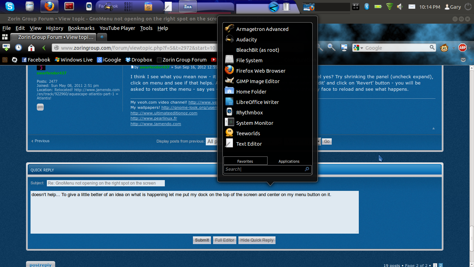Screen dimensions: 474x267
Task: Click the Skype icon in the dock
Action: 10,6
